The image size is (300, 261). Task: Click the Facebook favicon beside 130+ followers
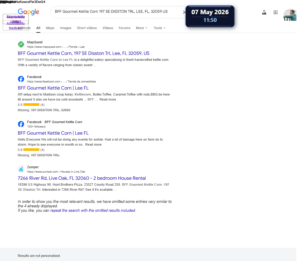tap(21, 124)
